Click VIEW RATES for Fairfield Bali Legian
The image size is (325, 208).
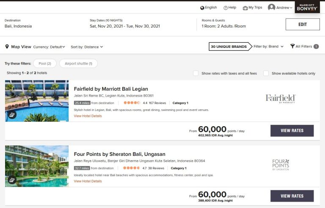point(292,130)
